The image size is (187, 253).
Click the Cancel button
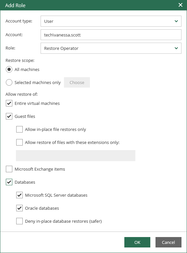168,242
